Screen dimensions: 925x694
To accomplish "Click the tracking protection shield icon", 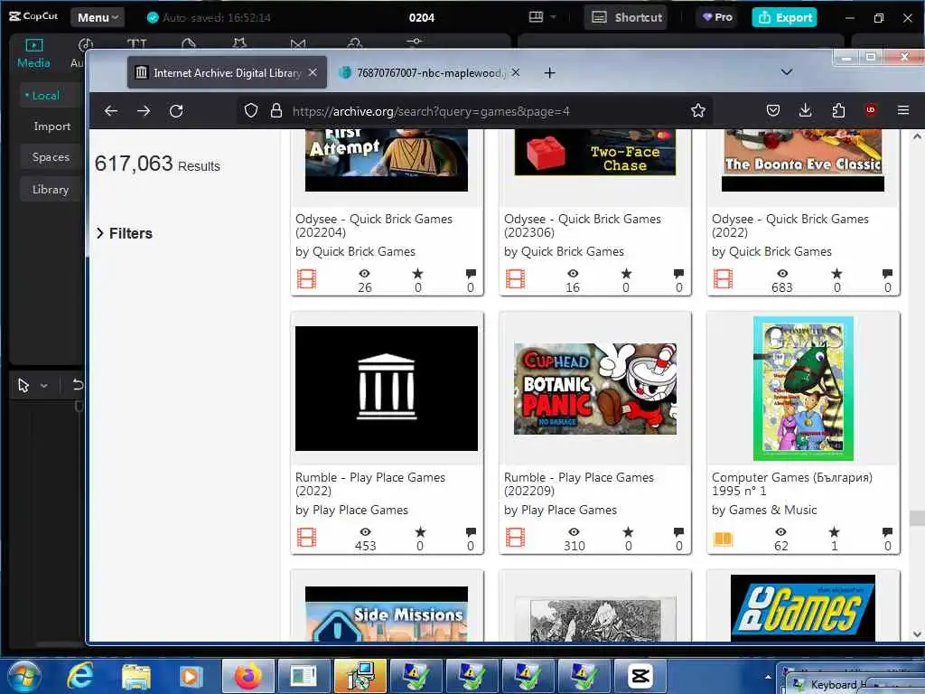I will pyautogui.click(x=251, y=111).
